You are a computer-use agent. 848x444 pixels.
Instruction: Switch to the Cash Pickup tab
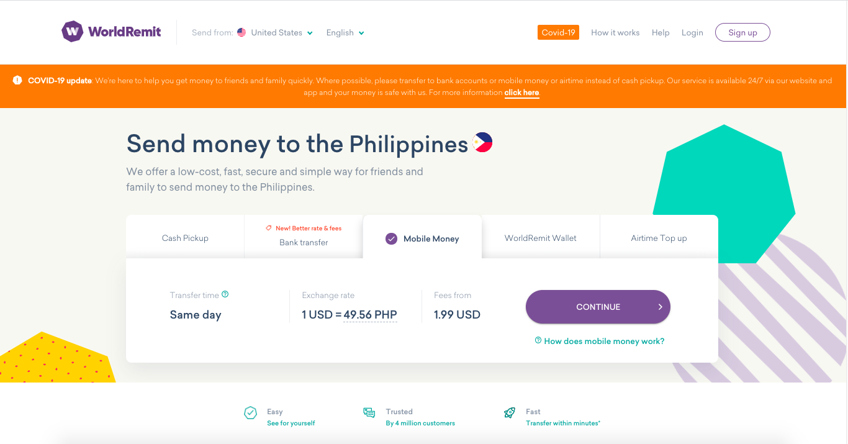tap(185, 237)
